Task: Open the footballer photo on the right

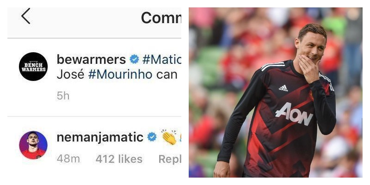Action: coord(275,92)
